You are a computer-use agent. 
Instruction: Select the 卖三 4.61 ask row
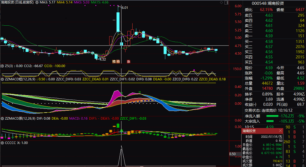(274, 26)
